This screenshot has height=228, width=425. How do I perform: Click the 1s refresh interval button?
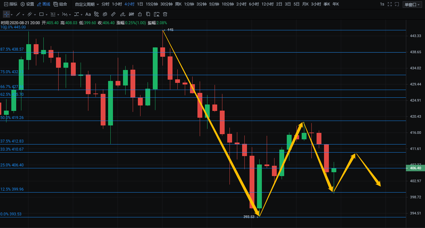[x=382, y=4]
